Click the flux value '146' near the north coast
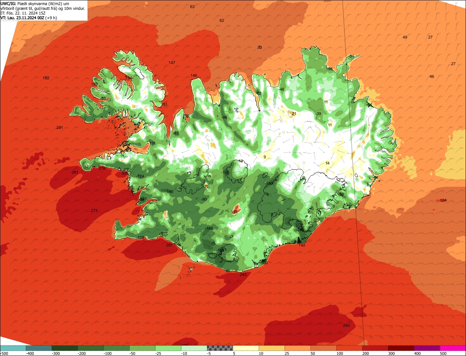 point(194,75)
